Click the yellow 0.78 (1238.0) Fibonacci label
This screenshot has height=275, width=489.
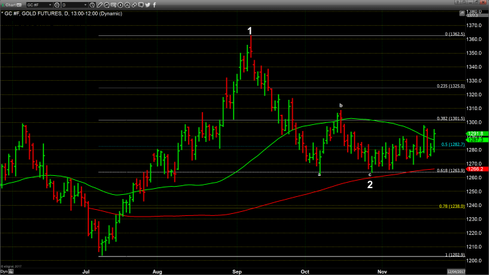coord(452,206)
